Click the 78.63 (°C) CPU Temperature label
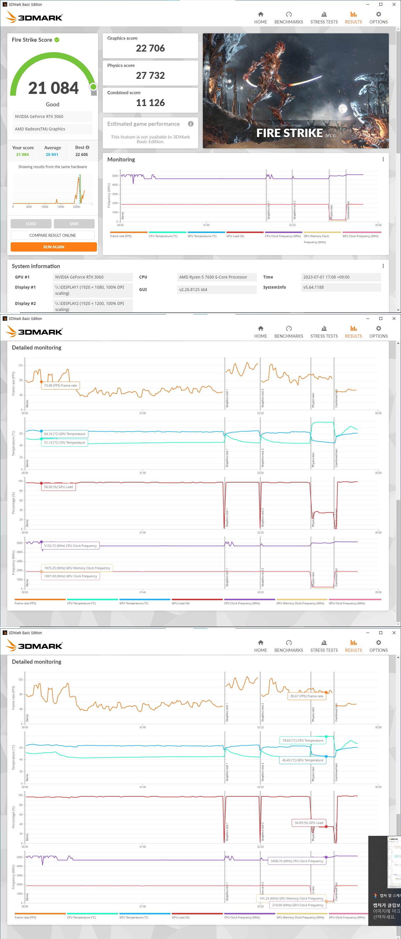This screenshot has height=939, width=401. tap(303, 740)
